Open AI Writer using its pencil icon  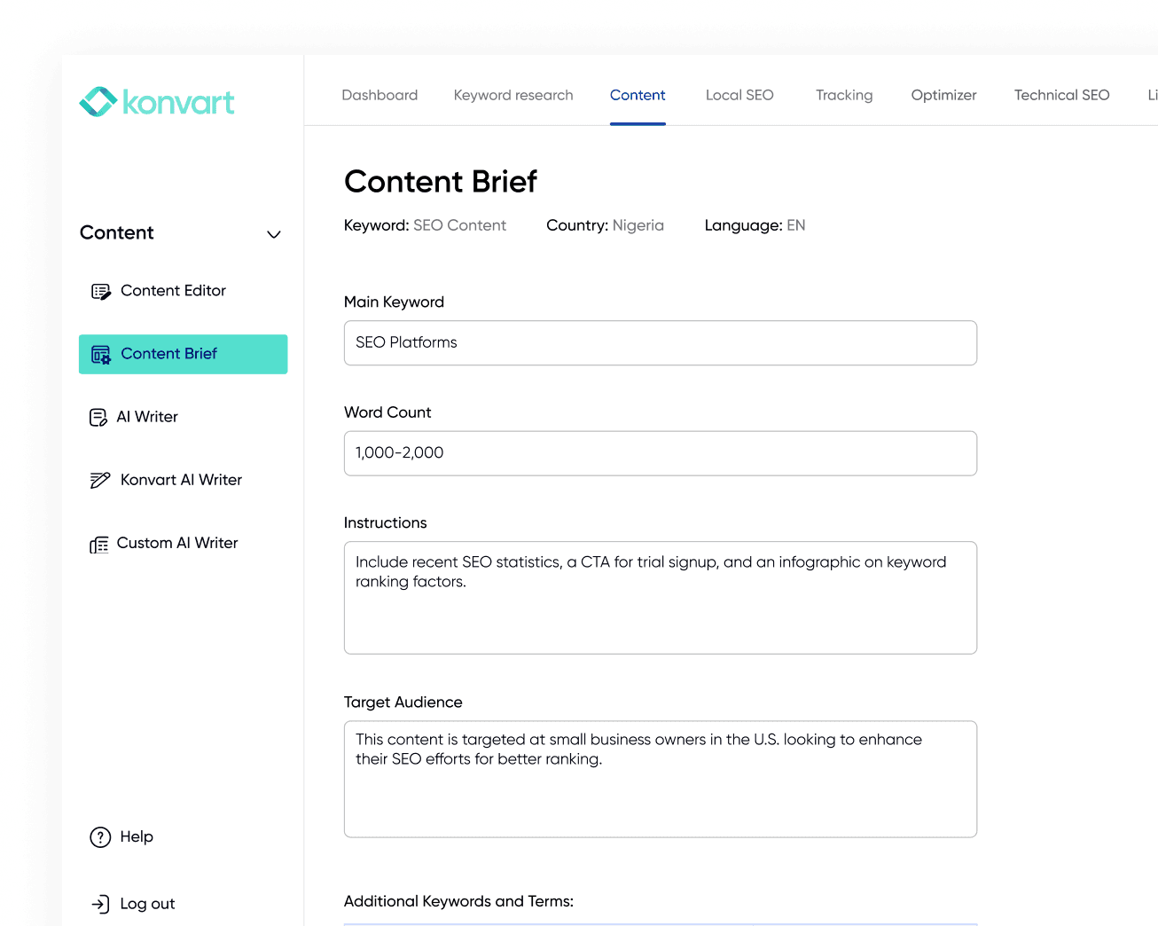click(x=98, y=416)
